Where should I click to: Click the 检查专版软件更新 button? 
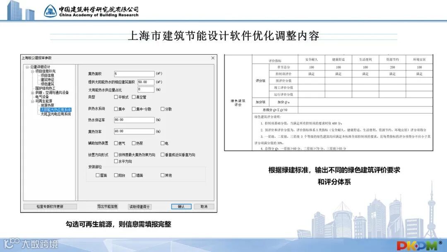tap(50, 206)
